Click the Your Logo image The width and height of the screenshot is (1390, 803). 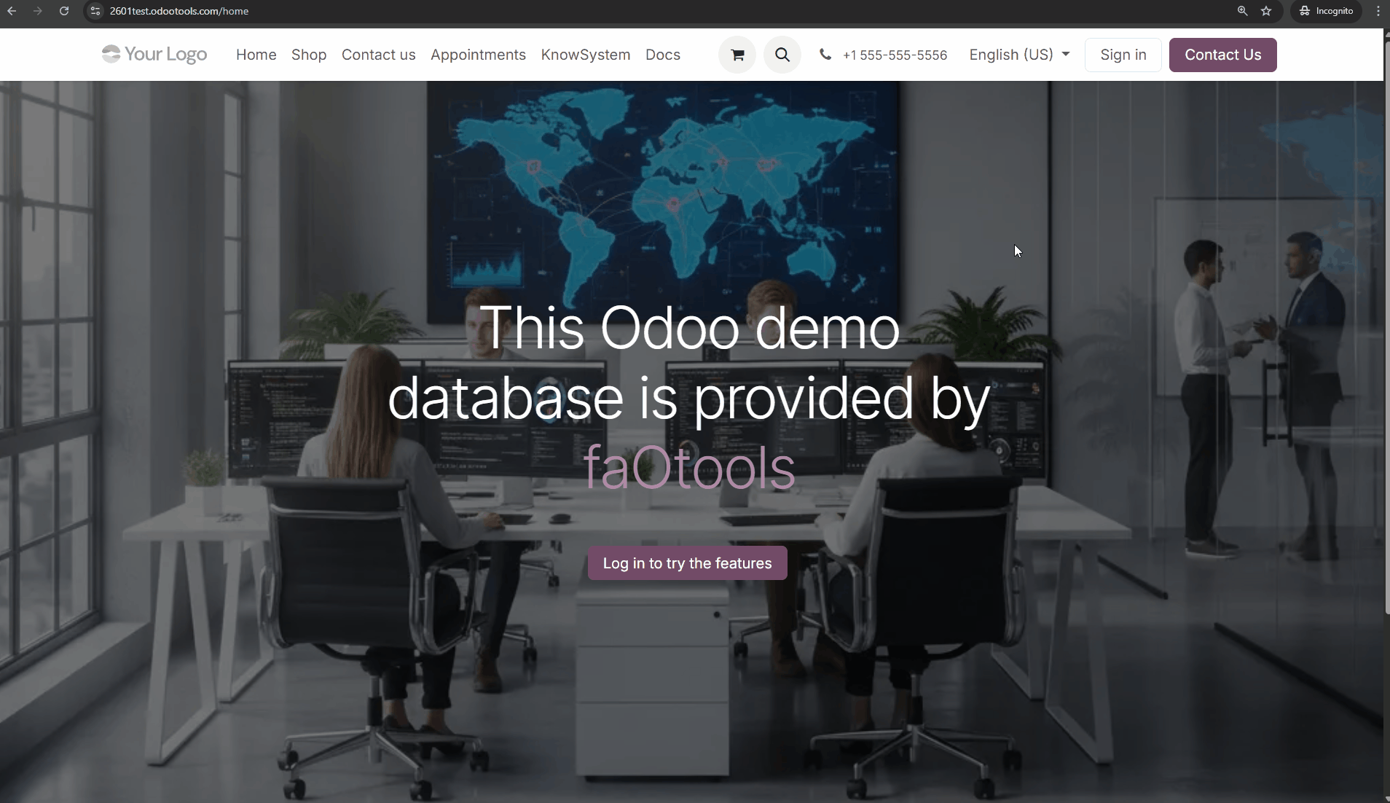(154, 55)
